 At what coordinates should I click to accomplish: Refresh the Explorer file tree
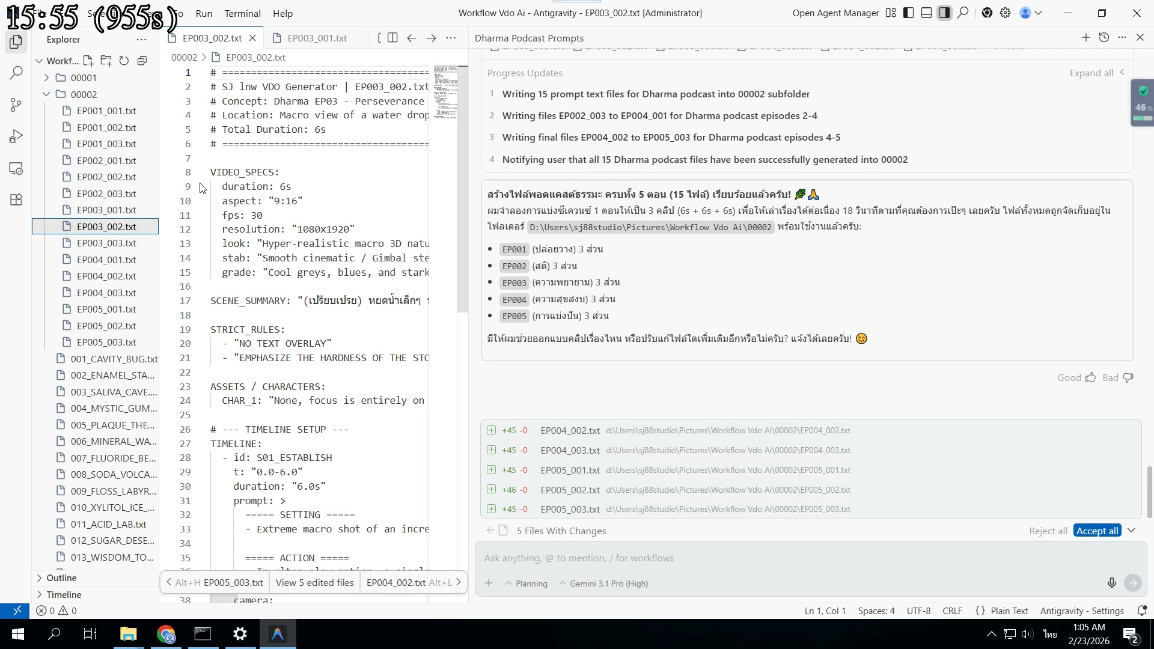point(124,61)
